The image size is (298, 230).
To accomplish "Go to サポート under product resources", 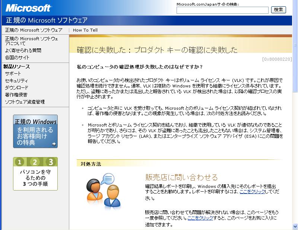I will point(13,74).
